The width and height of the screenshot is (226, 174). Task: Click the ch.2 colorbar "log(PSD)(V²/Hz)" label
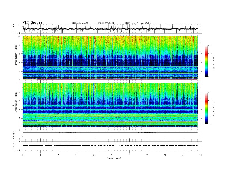[214, 109]
